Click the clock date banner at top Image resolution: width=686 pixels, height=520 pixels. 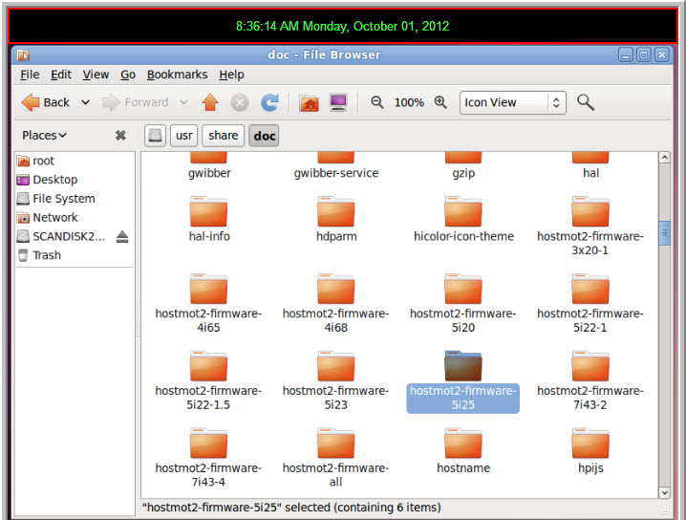[x=343, y=26]
